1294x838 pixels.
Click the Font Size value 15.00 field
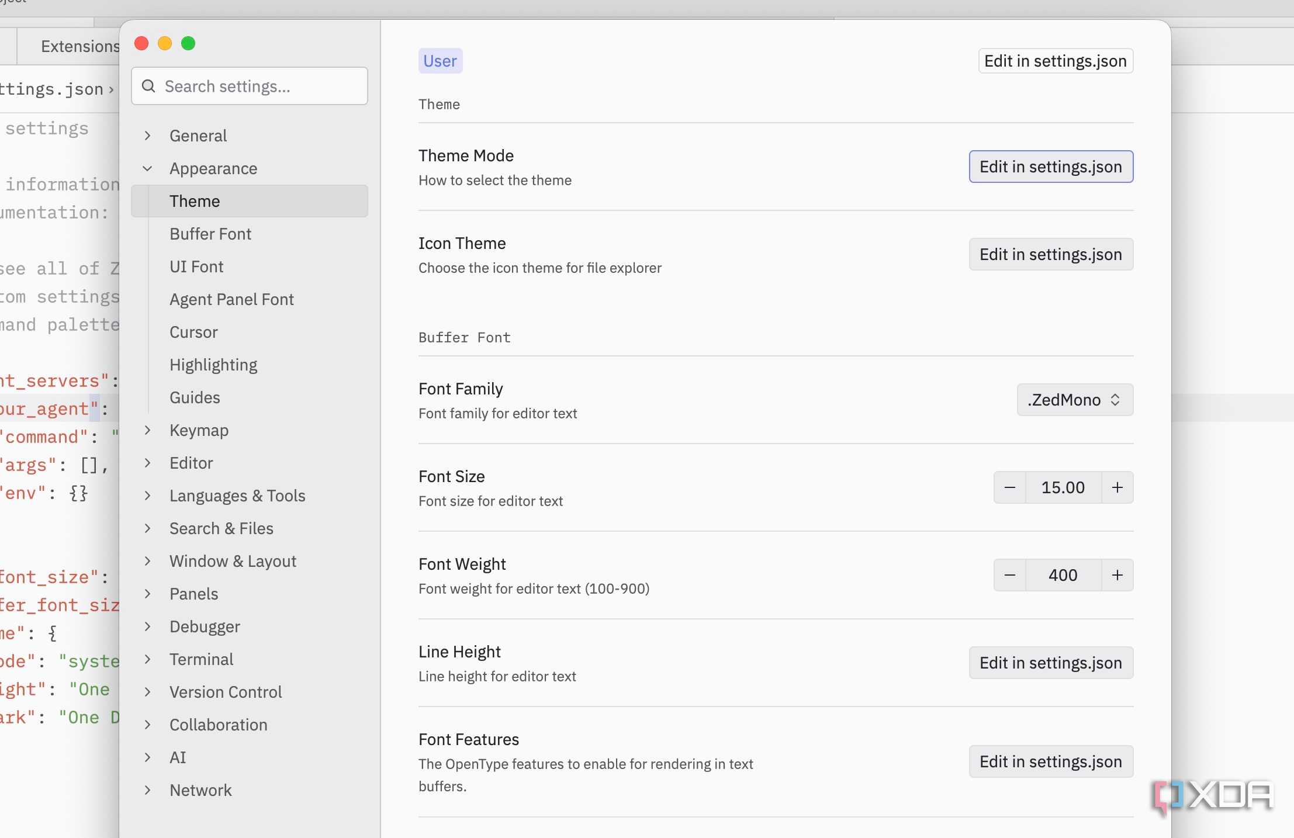[x=1063, y=487]
